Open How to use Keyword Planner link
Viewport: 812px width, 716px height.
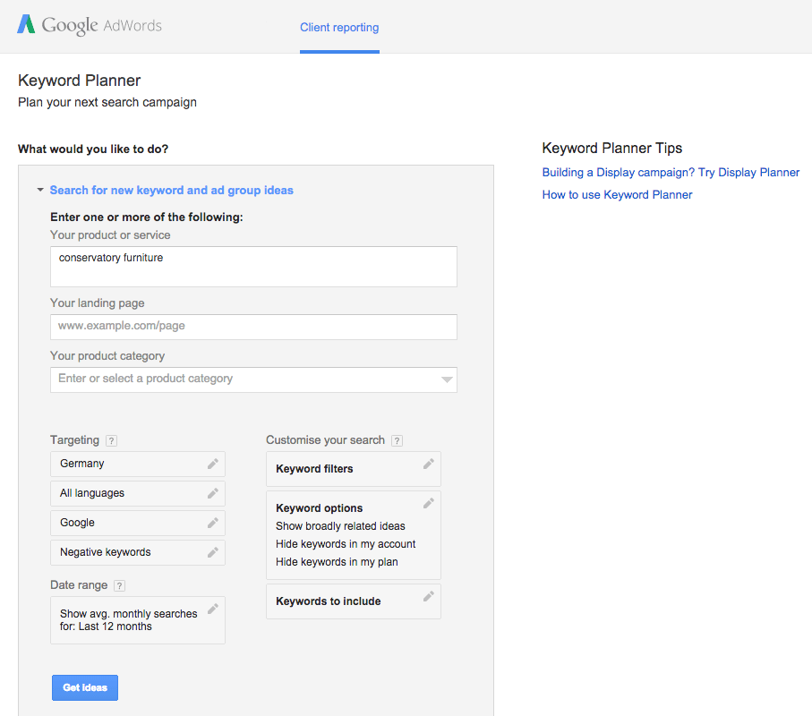click(618, 194)
